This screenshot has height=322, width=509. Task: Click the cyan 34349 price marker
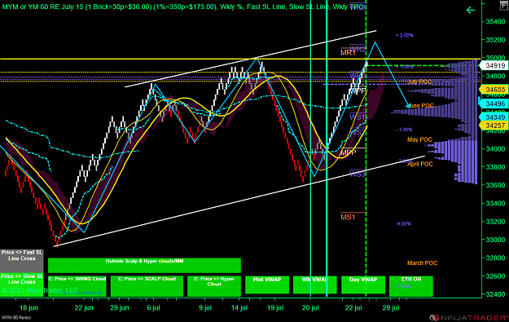tap(495, 117)
